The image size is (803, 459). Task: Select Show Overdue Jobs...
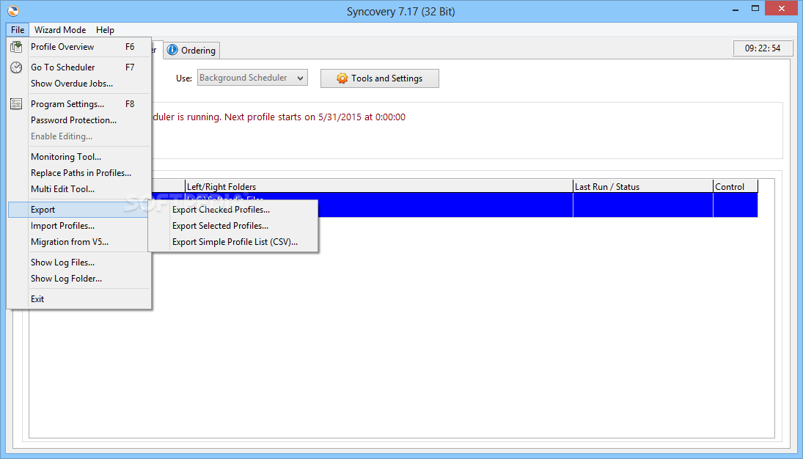point(79,84)
